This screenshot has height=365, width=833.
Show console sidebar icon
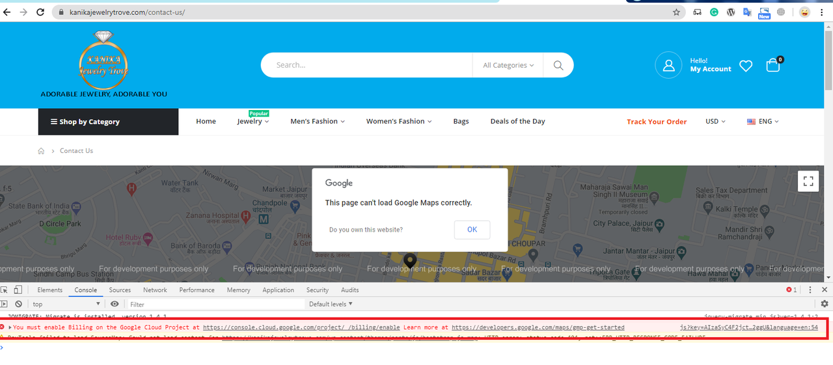(x=5, y=304)
